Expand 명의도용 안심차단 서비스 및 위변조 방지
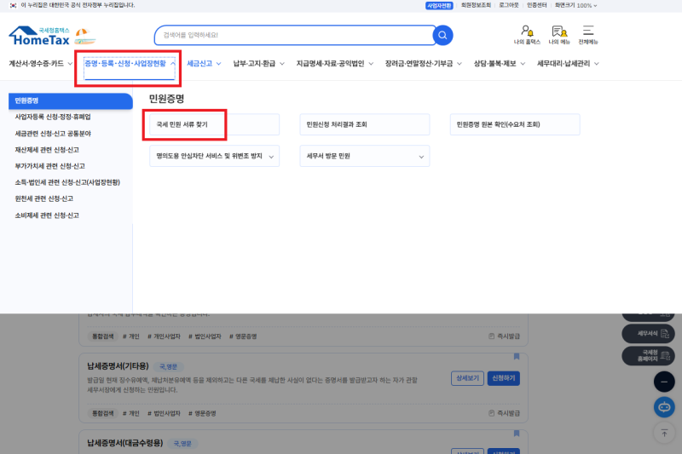682x454 pixels. point(214,156)
